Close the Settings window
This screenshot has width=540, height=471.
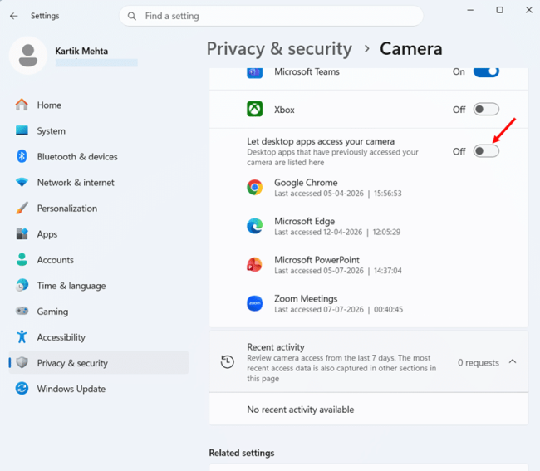tap(529, 10)
